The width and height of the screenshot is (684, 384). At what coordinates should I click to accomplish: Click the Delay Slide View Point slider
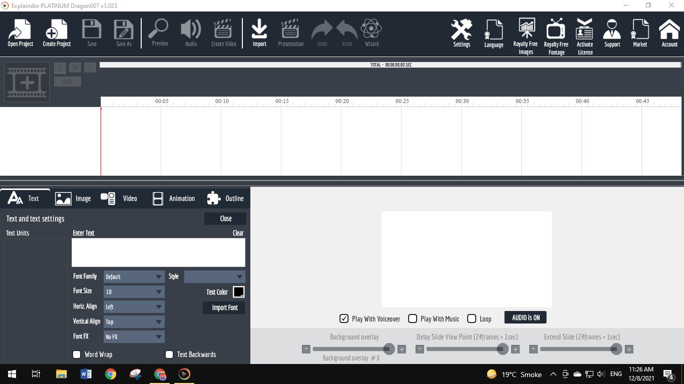pyautogui.click(x=467, y=349)
